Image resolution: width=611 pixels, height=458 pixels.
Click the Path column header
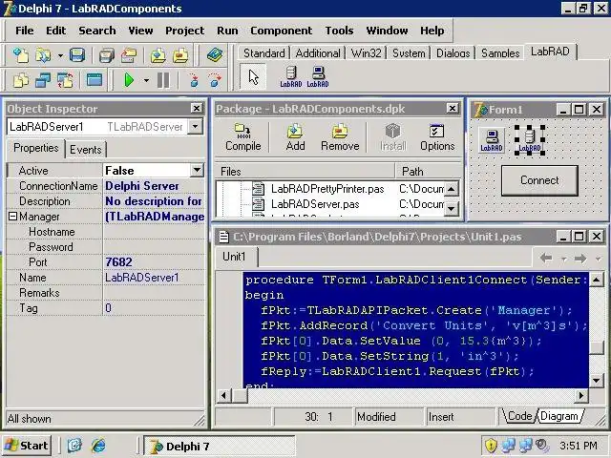click(428, 172)
